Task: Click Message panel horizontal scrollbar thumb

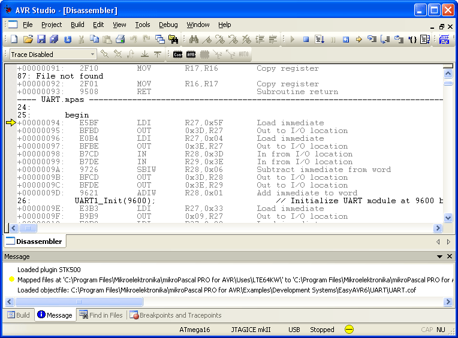Action: pyautogui.click(x=79, y=301)
